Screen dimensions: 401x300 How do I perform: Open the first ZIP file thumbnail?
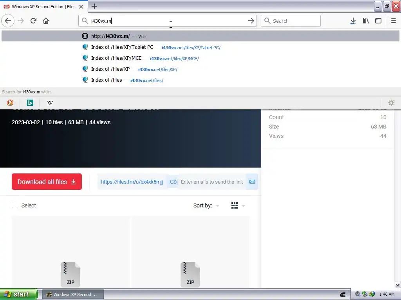[70, 275]
